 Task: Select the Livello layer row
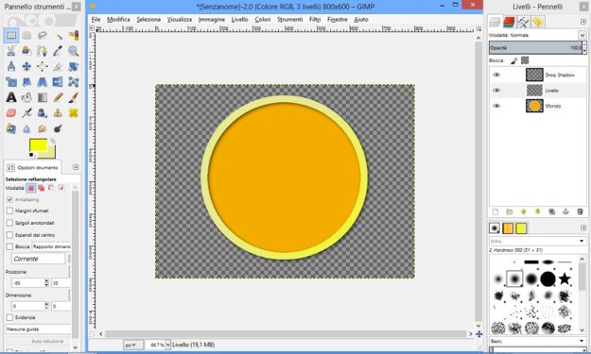tap(538, 91)
